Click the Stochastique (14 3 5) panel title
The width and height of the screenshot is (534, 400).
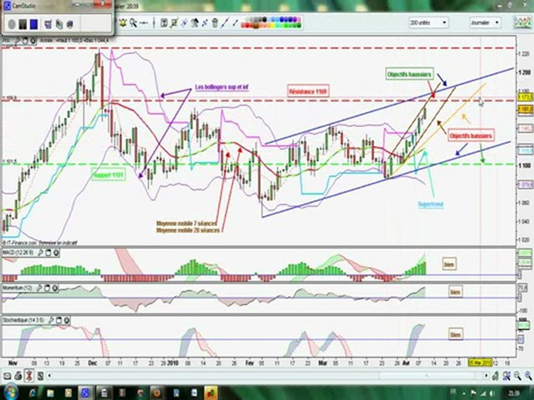23,320
